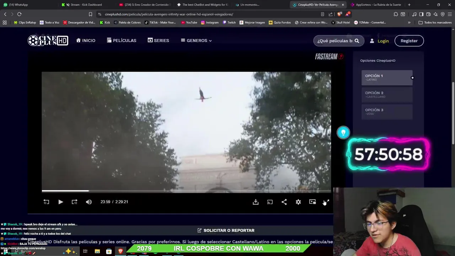The width and height of the screenshot is (455, 256).
Task: Open File Explorer from taskbar
Action: coord(97,251)
